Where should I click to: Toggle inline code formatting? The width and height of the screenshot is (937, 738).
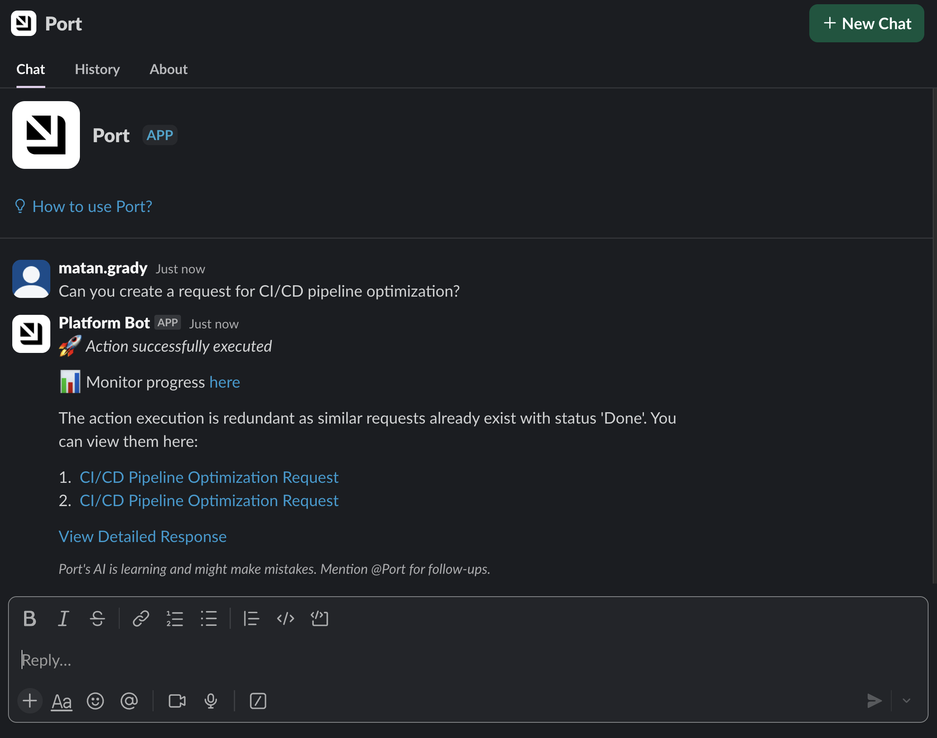285,619
